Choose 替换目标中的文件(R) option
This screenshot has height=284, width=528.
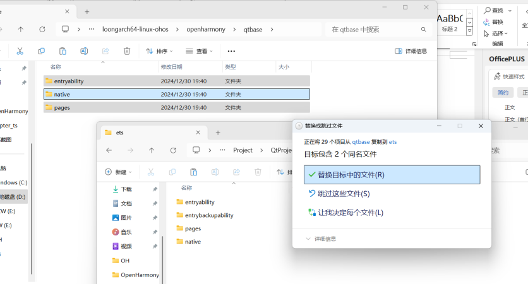392,174
